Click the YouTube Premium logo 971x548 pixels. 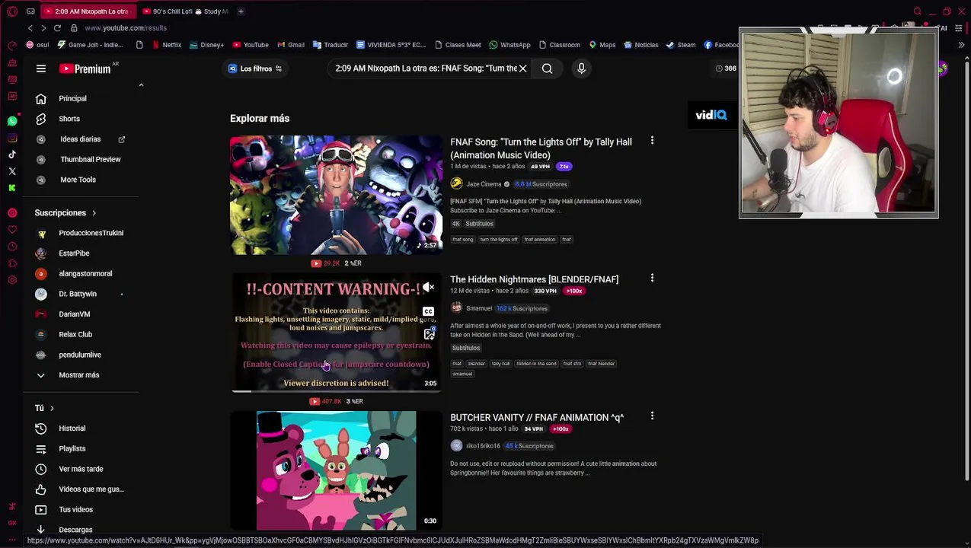(x=85, y=68)
